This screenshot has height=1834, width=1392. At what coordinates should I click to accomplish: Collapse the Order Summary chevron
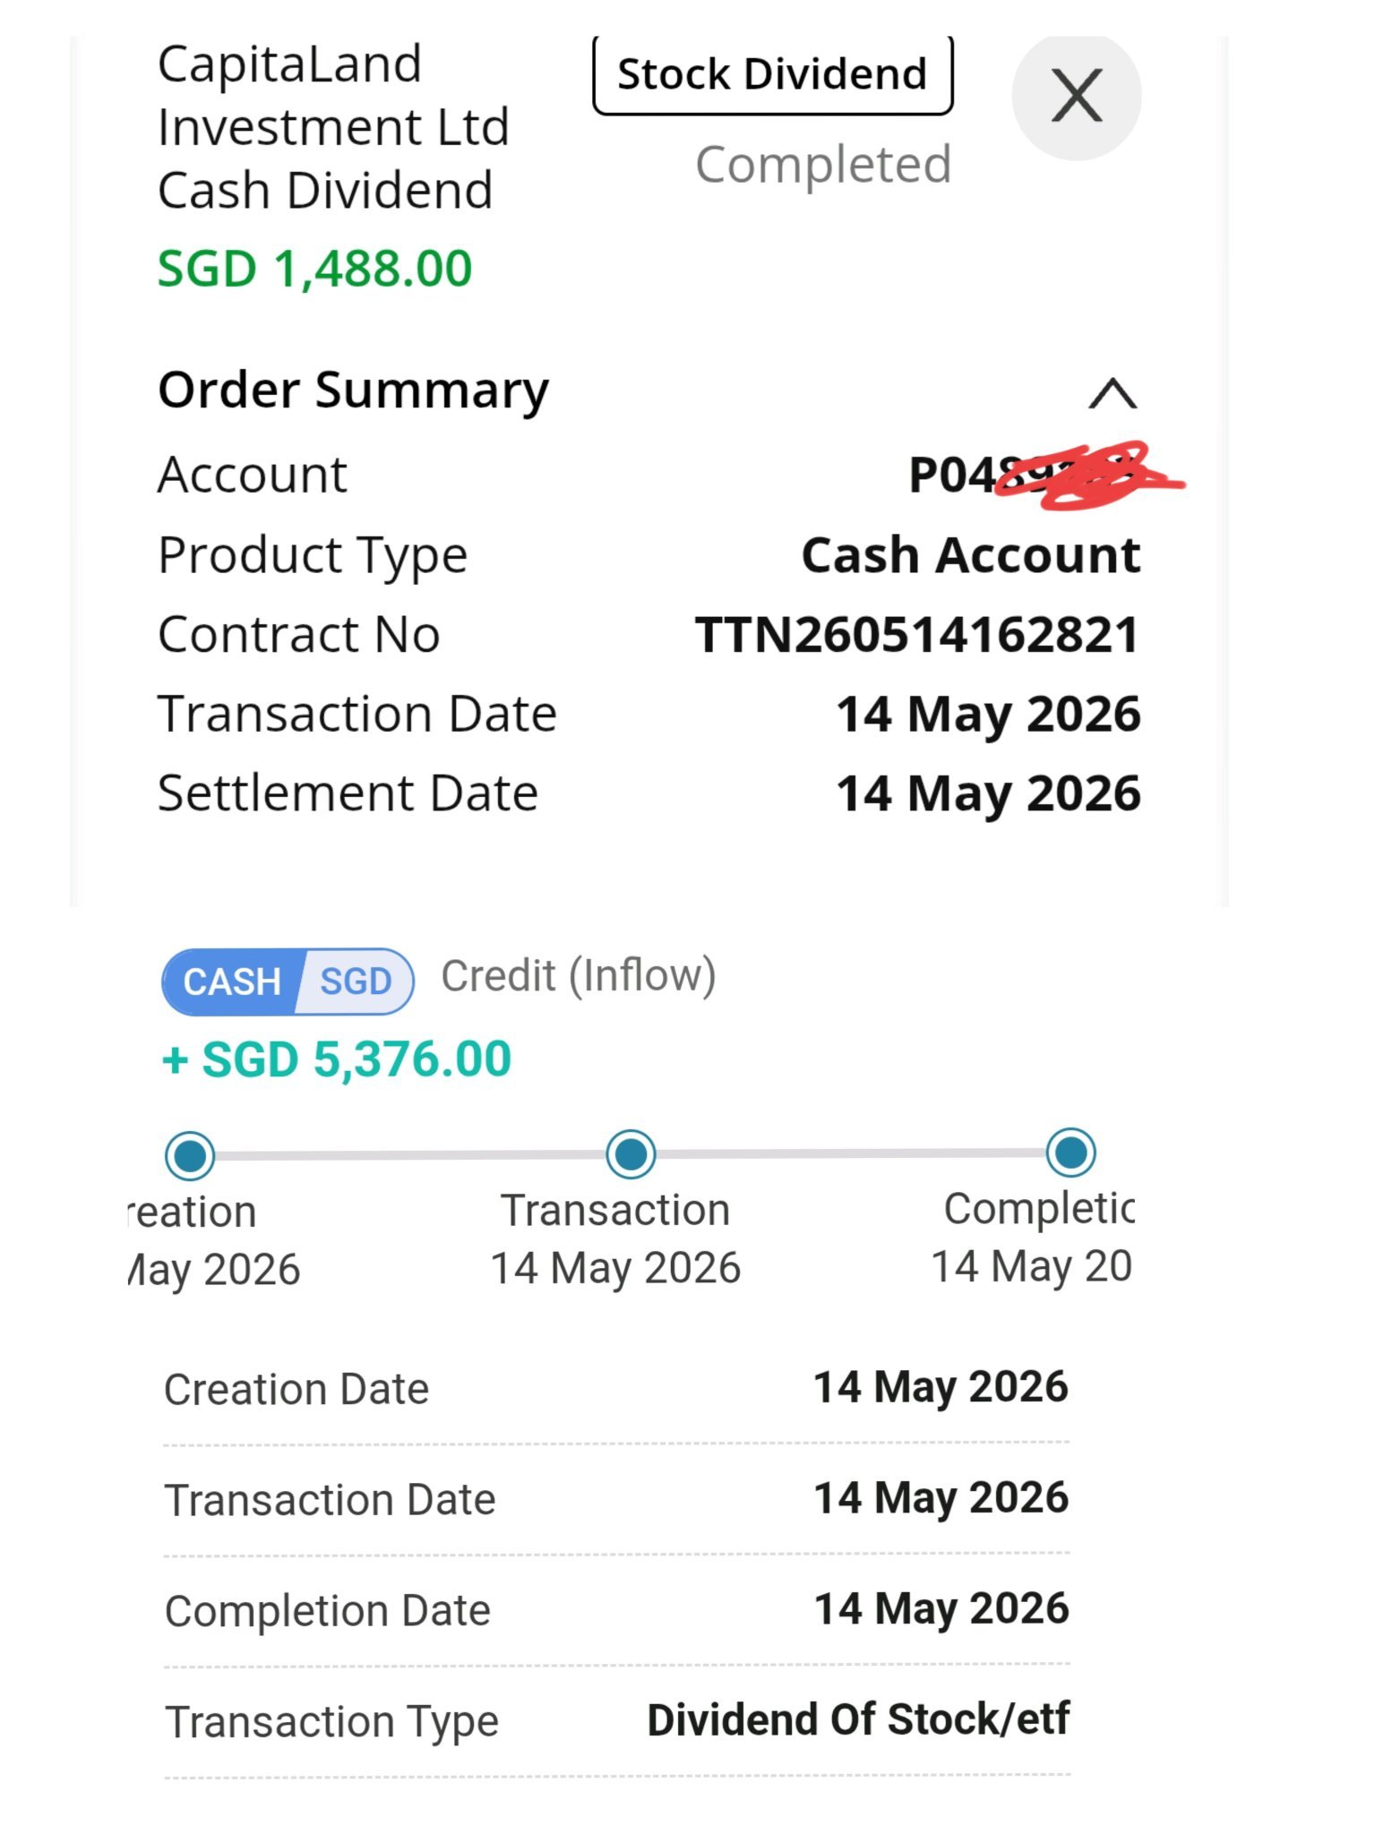point(1113,393)
